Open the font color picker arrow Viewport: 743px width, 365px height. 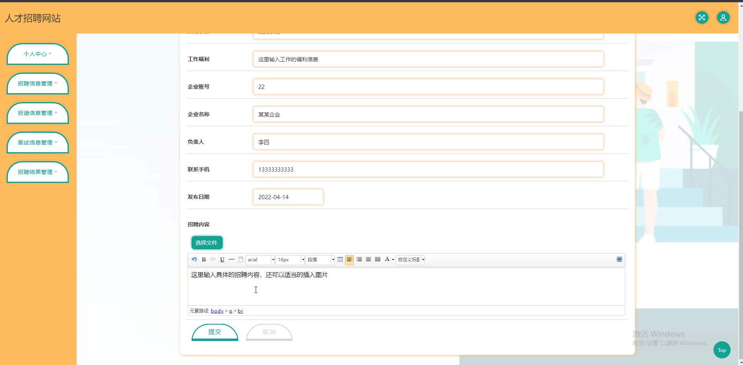(x=393, y=260)
